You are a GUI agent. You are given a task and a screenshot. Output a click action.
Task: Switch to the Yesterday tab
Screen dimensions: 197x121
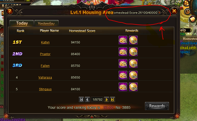[x=46, y=23]
